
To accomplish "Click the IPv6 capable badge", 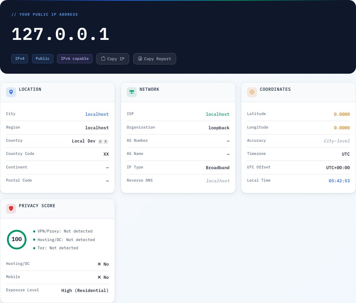I will [x=75, y=59].
